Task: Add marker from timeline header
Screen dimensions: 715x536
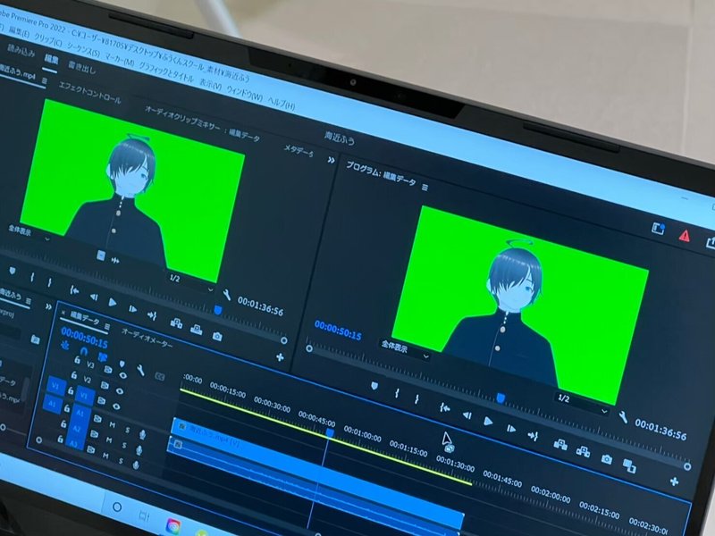Action: [122, 364]
